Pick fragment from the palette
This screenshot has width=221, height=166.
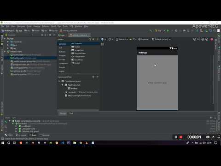(78, 56)
